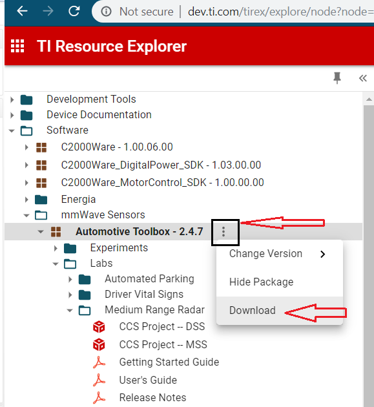
Task: Click the site info icon in address bar
Action: (106, 12)
